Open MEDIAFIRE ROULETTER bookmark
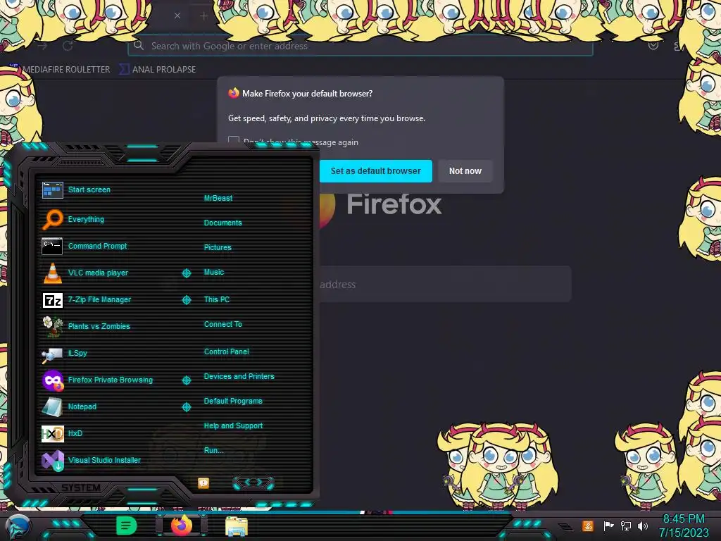Viewport: 721px width, 541px height. click(x=60, y=70)
